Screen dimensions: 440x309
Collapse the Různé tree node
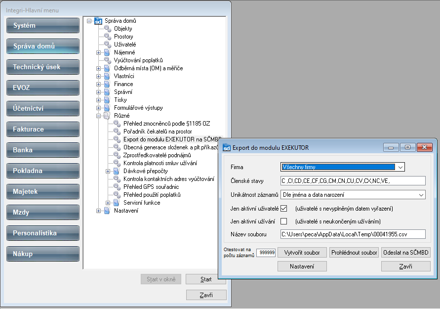tap(99, 116)
